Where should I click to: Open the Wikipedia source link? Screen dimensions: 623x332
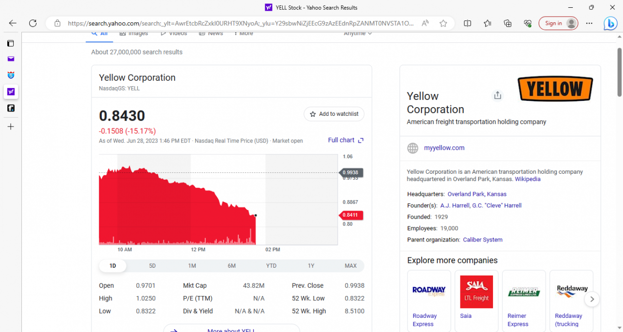click(528, 179)
